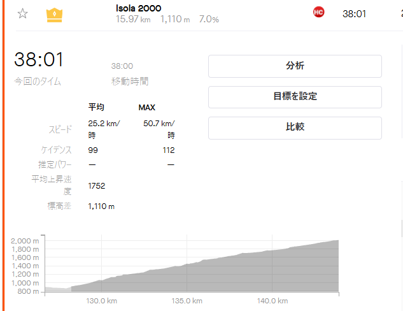
Task: Click the 38:01 time in the segment row
Action: tap(354, 13)
